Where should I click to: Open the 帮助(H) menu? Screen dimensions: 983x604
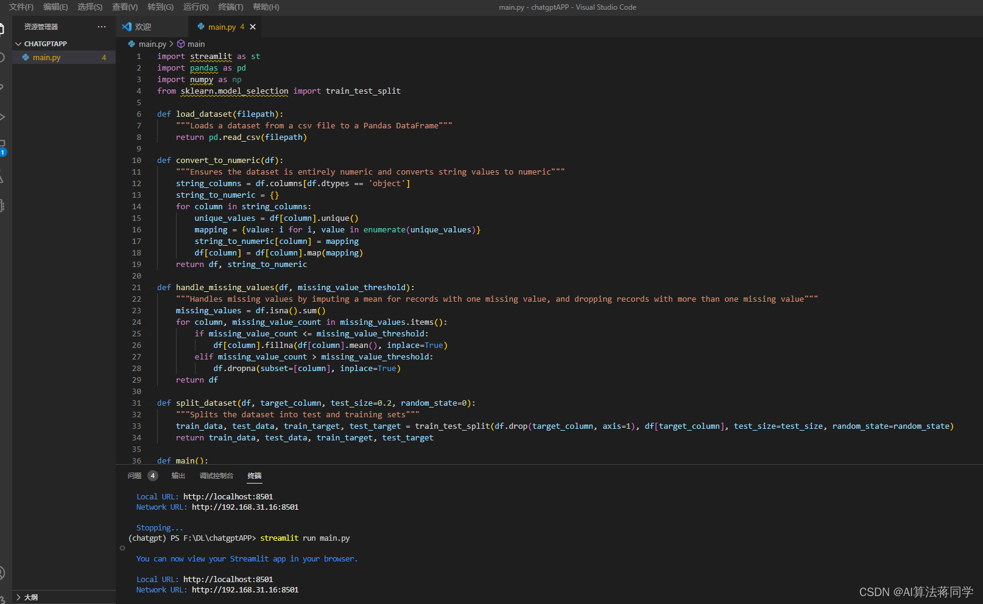tap(266, 7)
